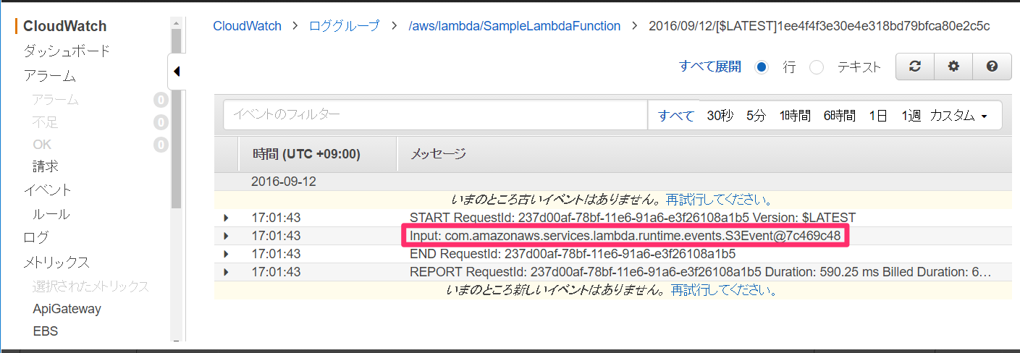Open OK alarms in the sidebar
This screenshot has height=353, width=1020.
(x=42, y=145)
